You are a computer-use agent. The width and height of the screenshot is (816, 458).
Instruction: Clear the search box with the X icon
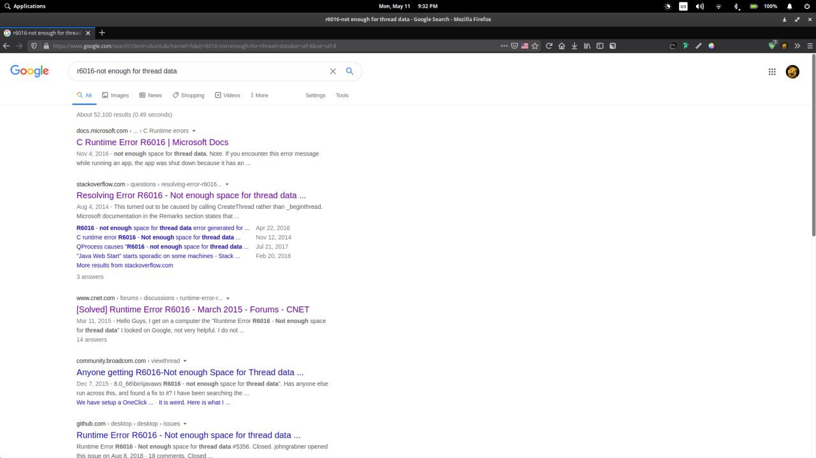333,71
